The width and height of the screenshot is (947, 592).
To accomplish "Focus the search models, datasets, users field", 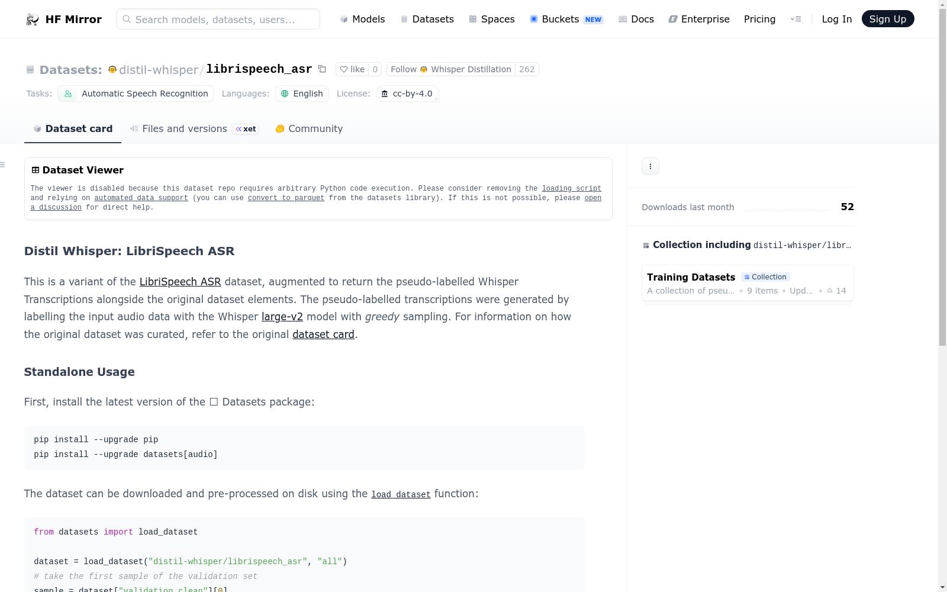I will pos(218,19).
